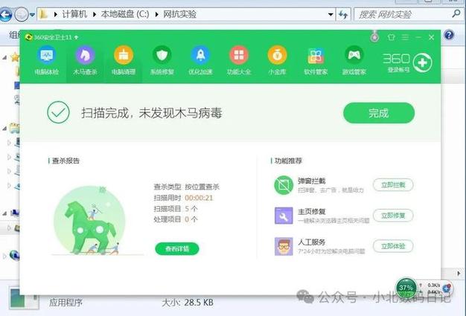Image resolution: width=466 pixels, height=316 pixels.
Task: Open the address bar history dropdown arrow
Action: (x=331, y=14)
